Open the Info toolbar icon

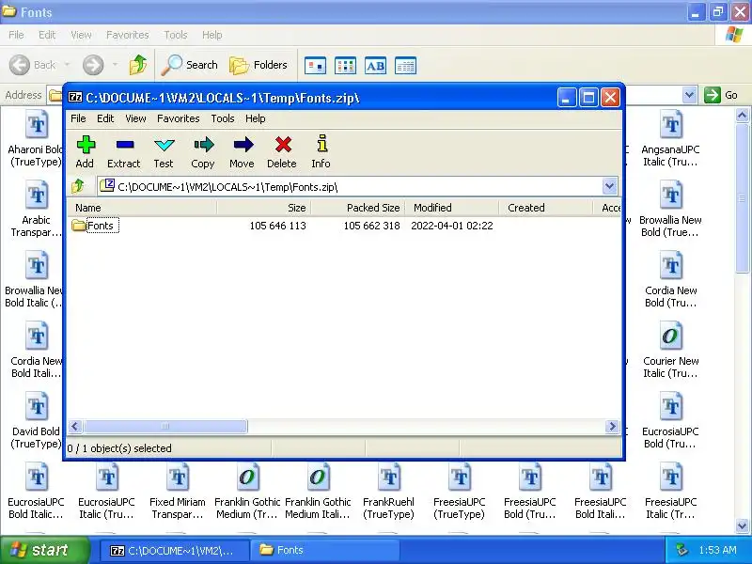pos(321,151)
